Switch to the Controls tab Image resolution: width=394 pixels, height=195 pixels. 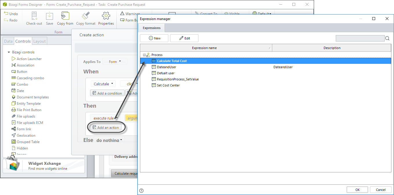point(23,41)
